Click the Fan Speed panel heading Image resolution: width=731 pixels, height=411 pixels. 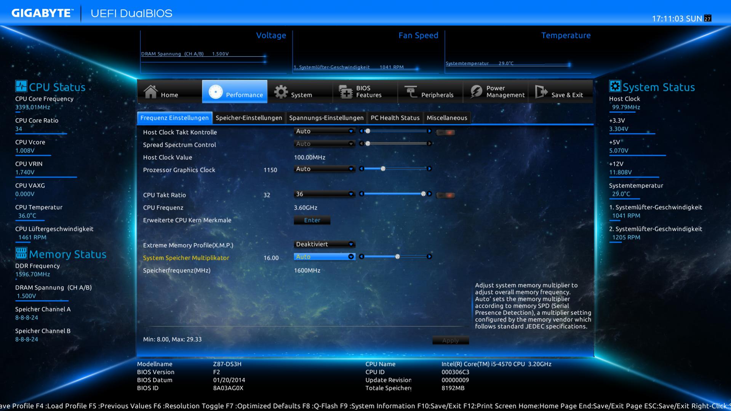tap(418, 35)
